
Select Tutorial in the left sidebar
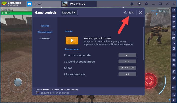[45, 26]
